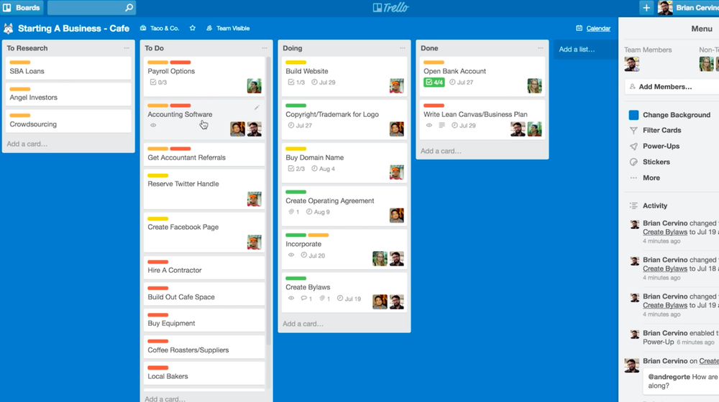Click the Trello logo in the header

[390, 8]
